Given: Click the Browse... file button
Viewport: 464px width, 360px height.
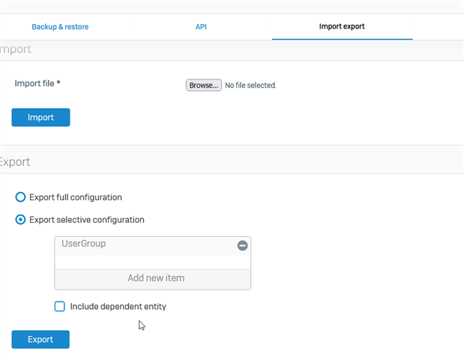Looking at the screenshot, I should pyautogui.click(x=204, y=85).
